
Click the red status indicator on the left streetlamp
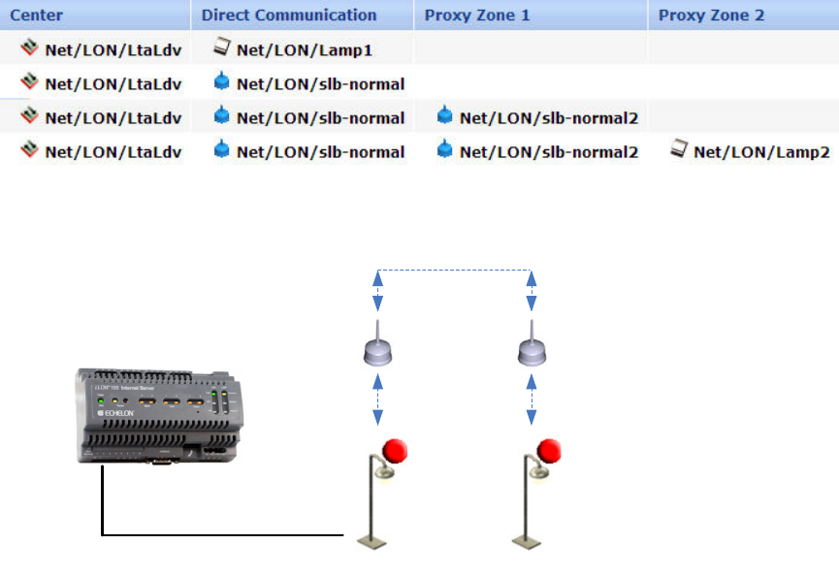395,451
